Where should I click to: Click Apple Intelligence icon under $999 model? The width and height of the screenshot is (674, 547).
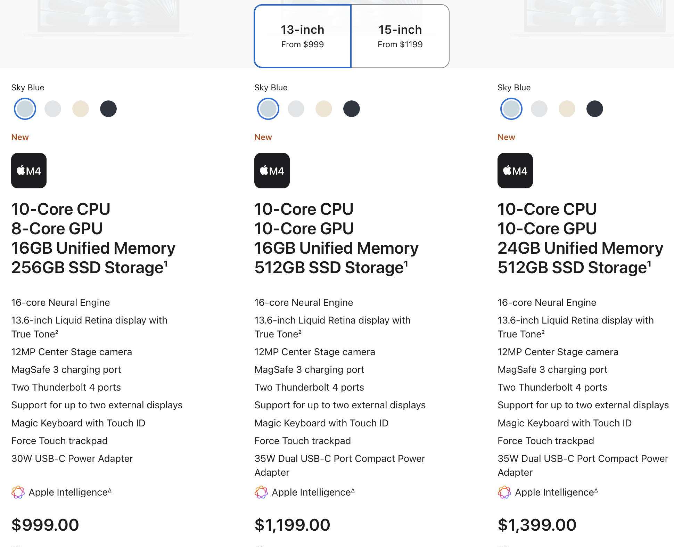(x=18, y=492)
